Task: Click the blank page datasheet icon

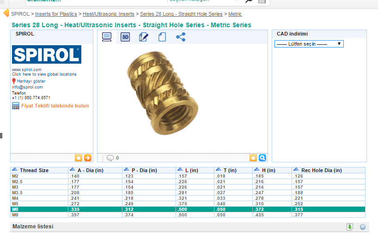Action: tap(162, 37)
